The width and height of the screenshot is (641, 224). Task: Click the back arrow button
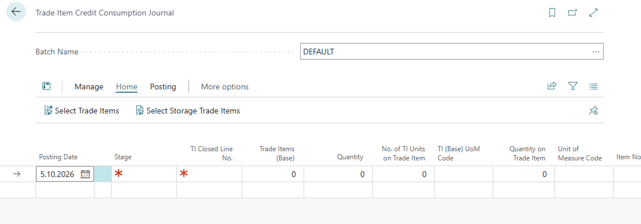point(16,12)
